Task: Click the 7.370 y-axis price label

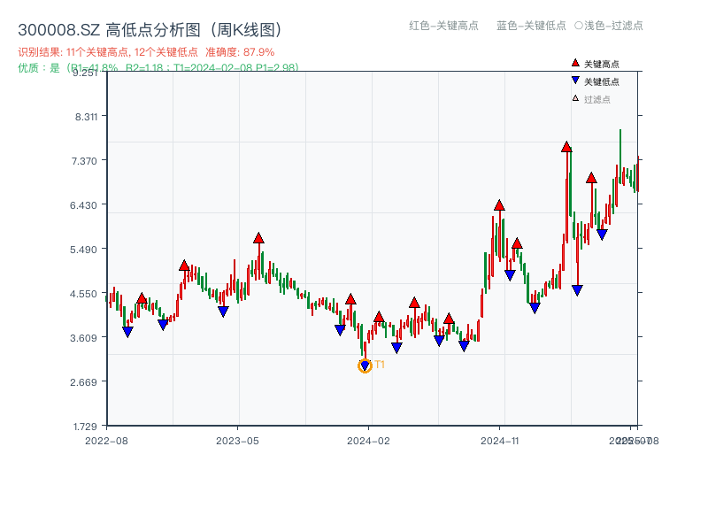Action: tap(84, 161)
